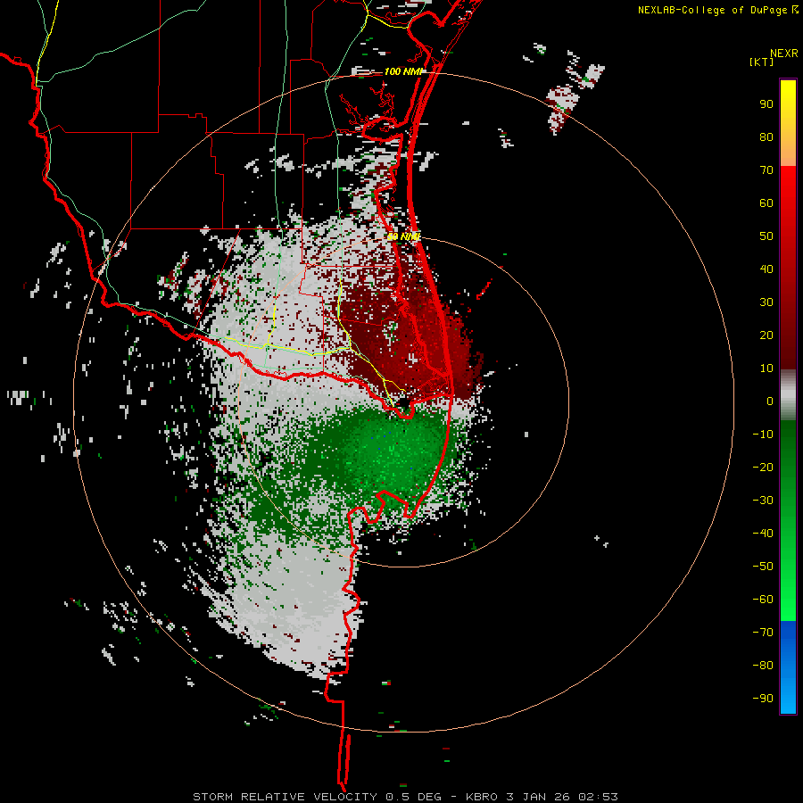This screenshot has height=803, width=803.
Task: Click the STORM RELATIVE VELOCITY caption text
Action: pos(286,797)
